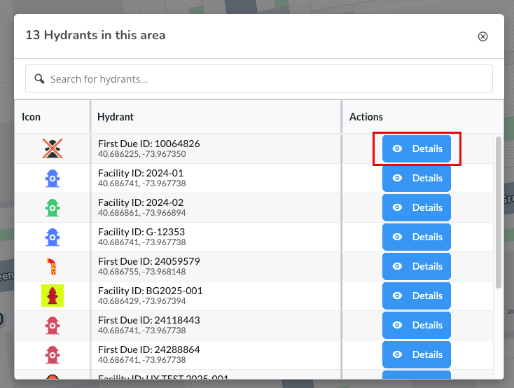Click the Actions column header
The image size is (514, 388).
pyautogui.click(x=366, y=117)
